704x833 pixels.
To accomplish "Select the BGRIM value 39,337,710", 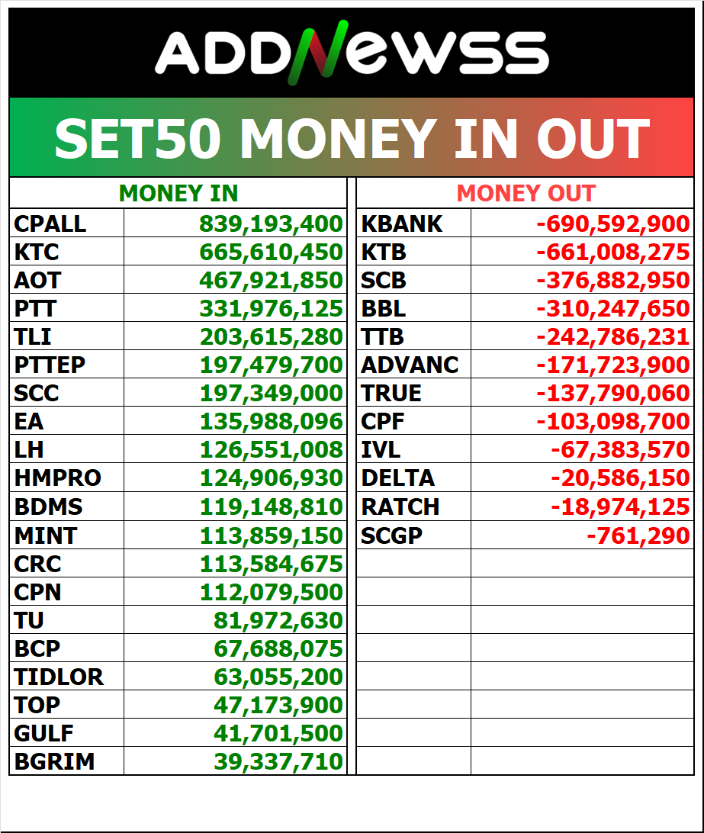I will 278,761.
